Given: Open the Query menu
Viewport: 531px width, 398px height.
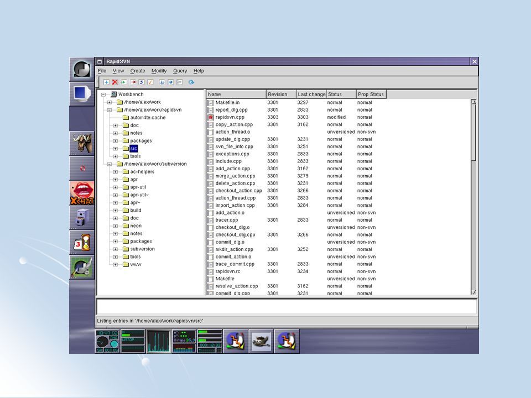Looking at the screenshot, I should click(x=180, y=71).
